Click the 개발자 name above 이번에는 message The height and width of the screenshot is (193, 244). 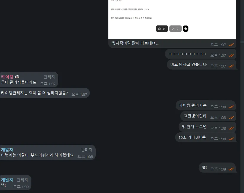(7, 150)
